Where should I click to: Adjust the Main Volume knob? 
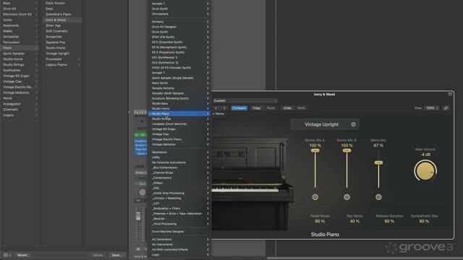tap(425, 170)
